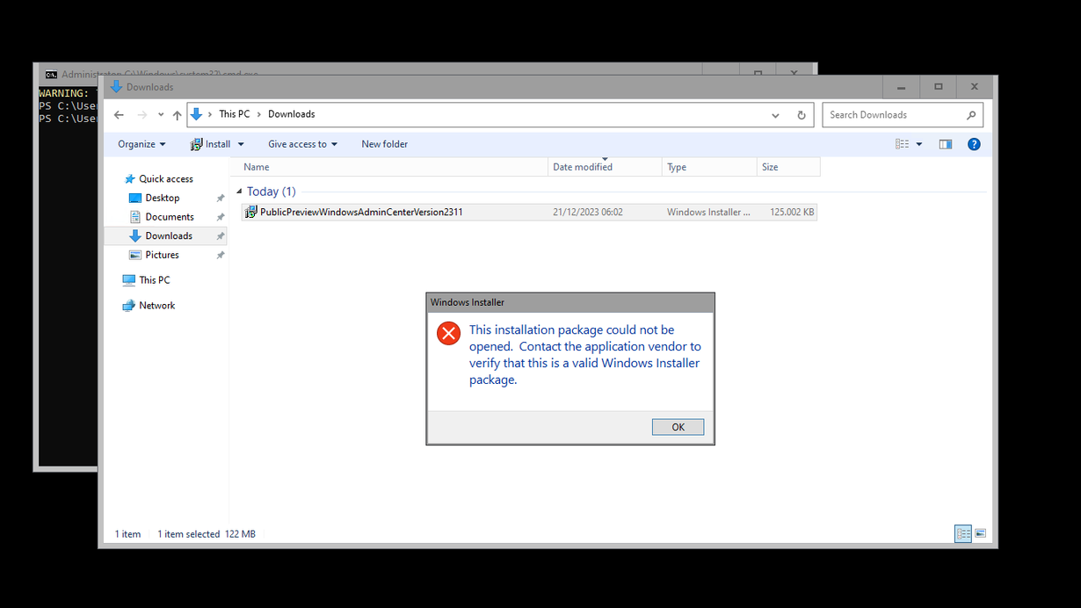The width and height of the screenshot is (1081, 608).
Task: Select This PC in the address breadcrumb
Action: pos(235,114)
